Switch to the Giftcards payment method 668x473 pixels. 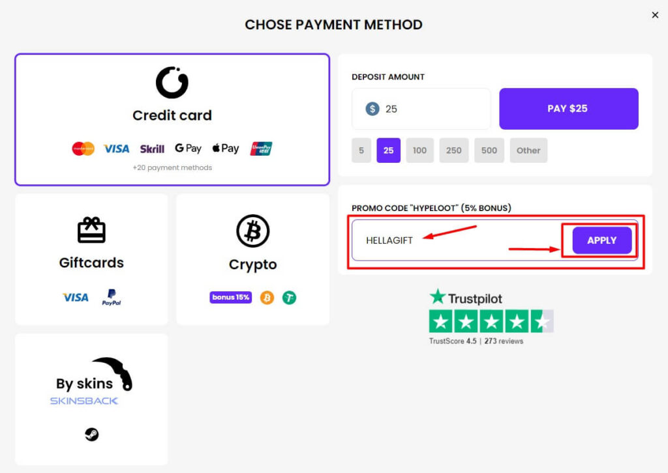(x=91, y=259)
